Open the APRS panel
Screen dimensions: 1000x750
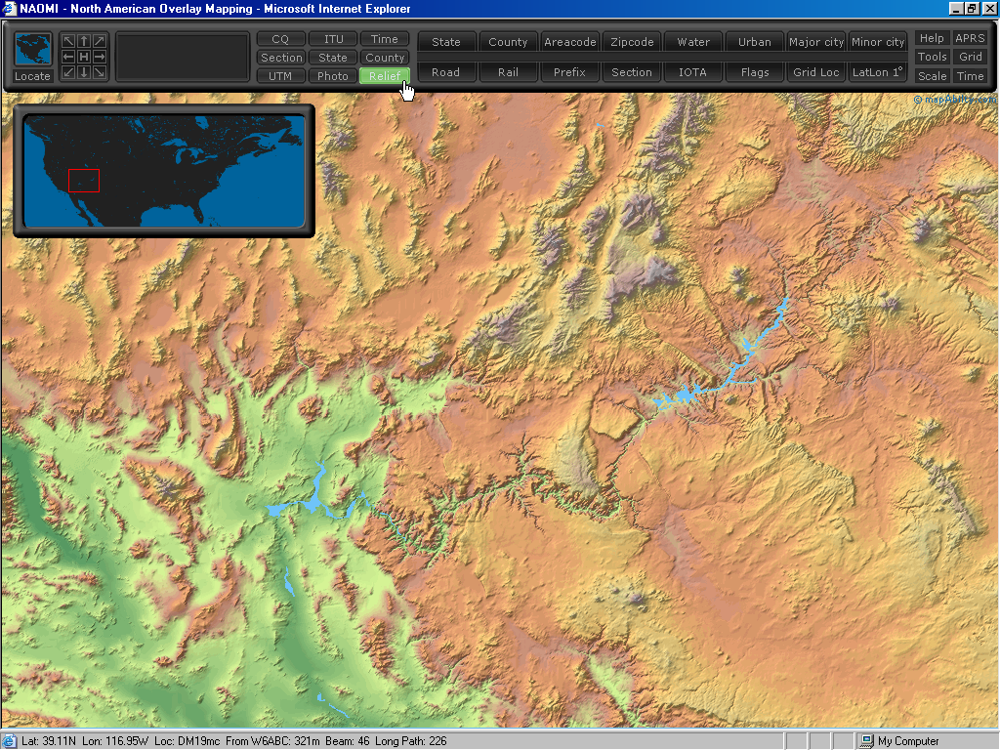970,38
